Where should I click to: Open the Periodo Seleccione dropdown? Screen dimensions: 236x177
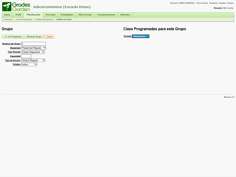click(140, 36)
